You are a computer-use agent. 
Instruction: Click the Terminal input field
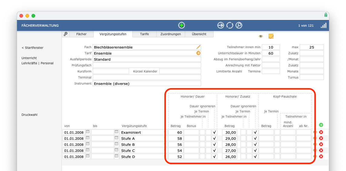coord(147,77)
